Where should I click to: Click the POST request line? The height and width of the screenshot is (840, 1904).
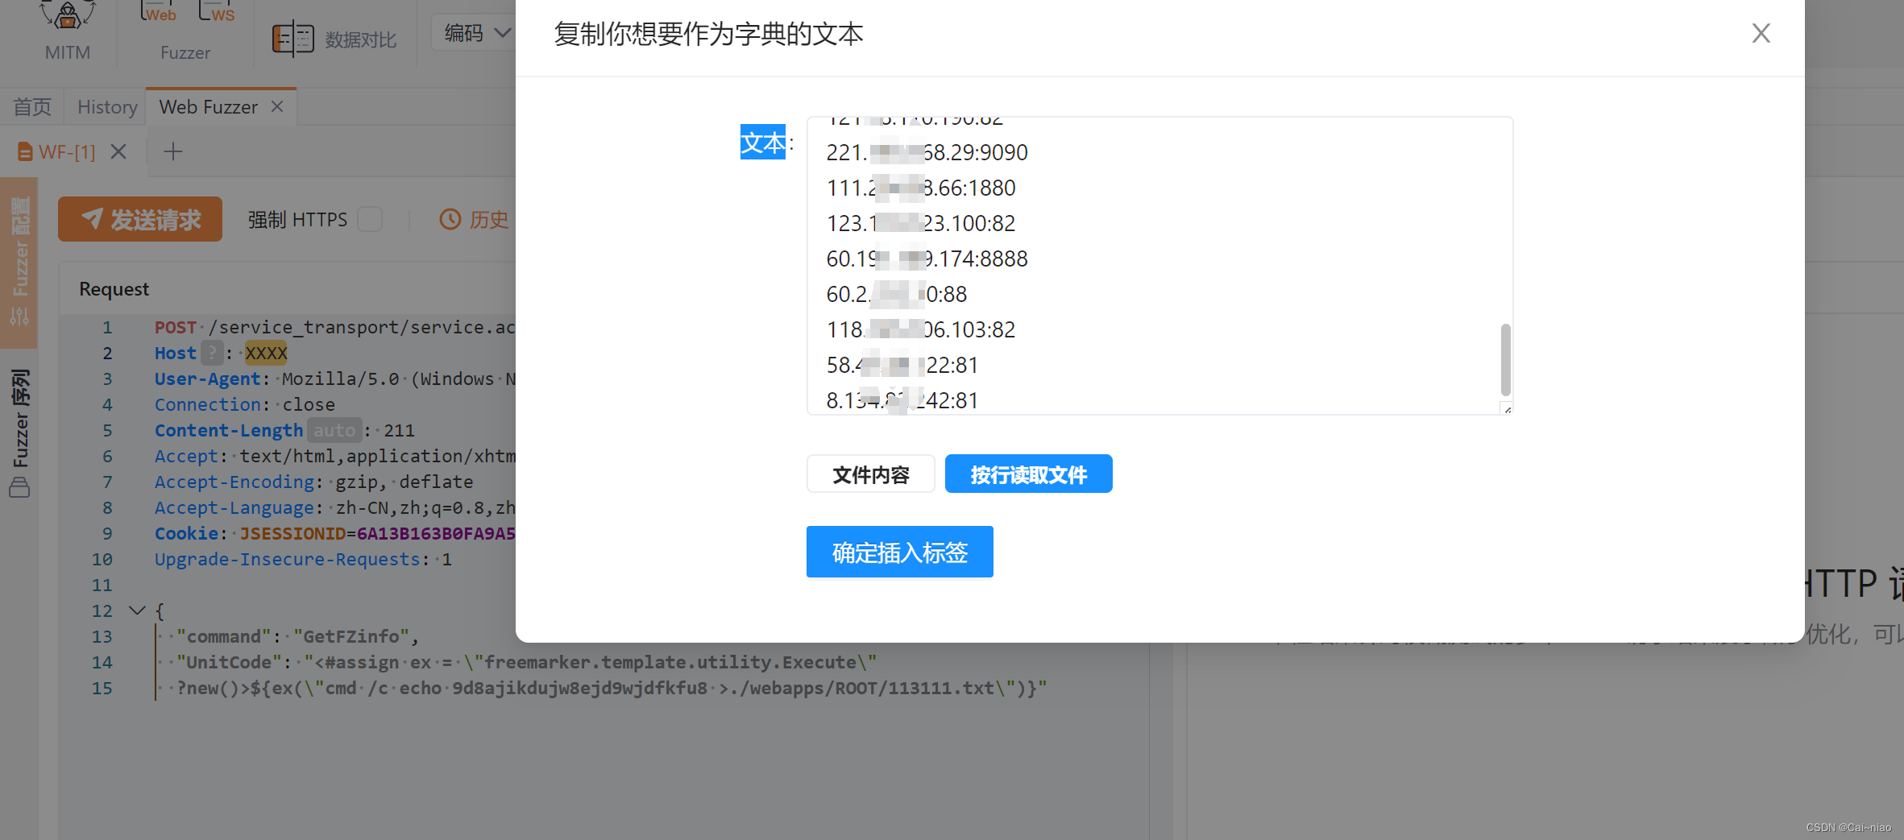click(334, 327)
